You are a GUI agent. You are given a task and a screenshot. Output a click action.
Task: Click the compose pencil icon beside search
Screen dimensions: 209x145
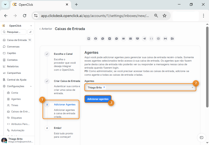click(31, 32)
